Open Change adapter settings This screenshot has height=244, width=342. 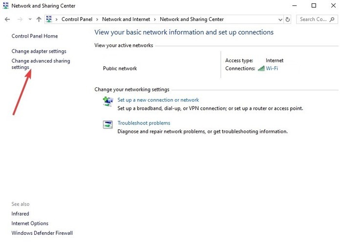(x=39, y=51)
